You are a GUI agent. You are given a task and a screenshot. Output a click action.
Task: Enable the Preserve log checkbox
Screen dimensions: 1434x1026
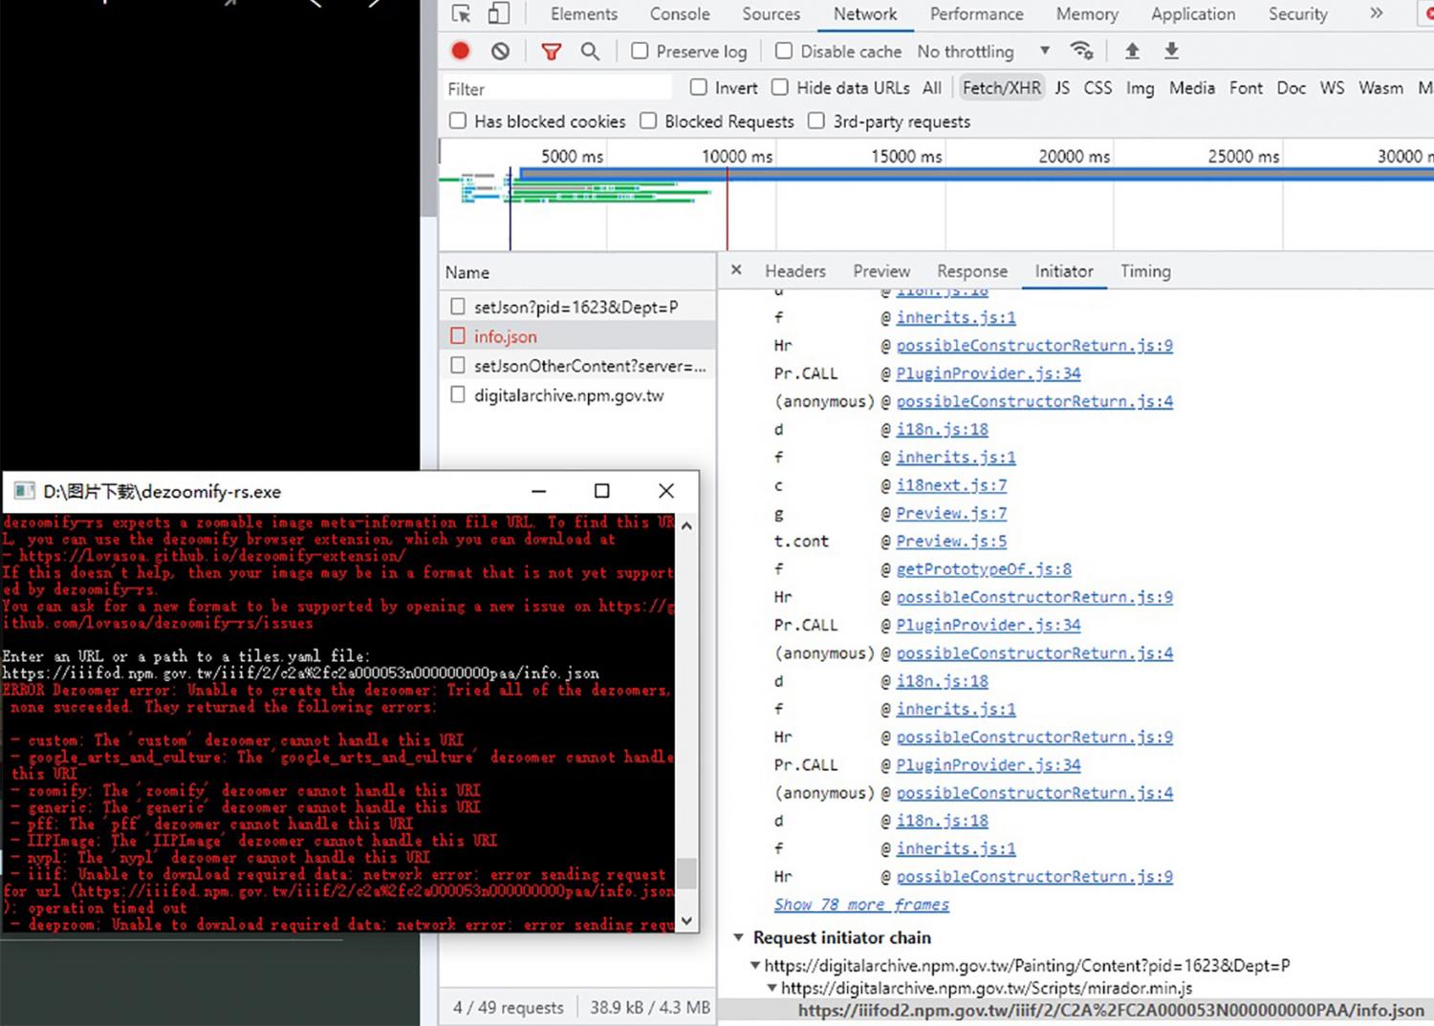[x=641, y=52]
